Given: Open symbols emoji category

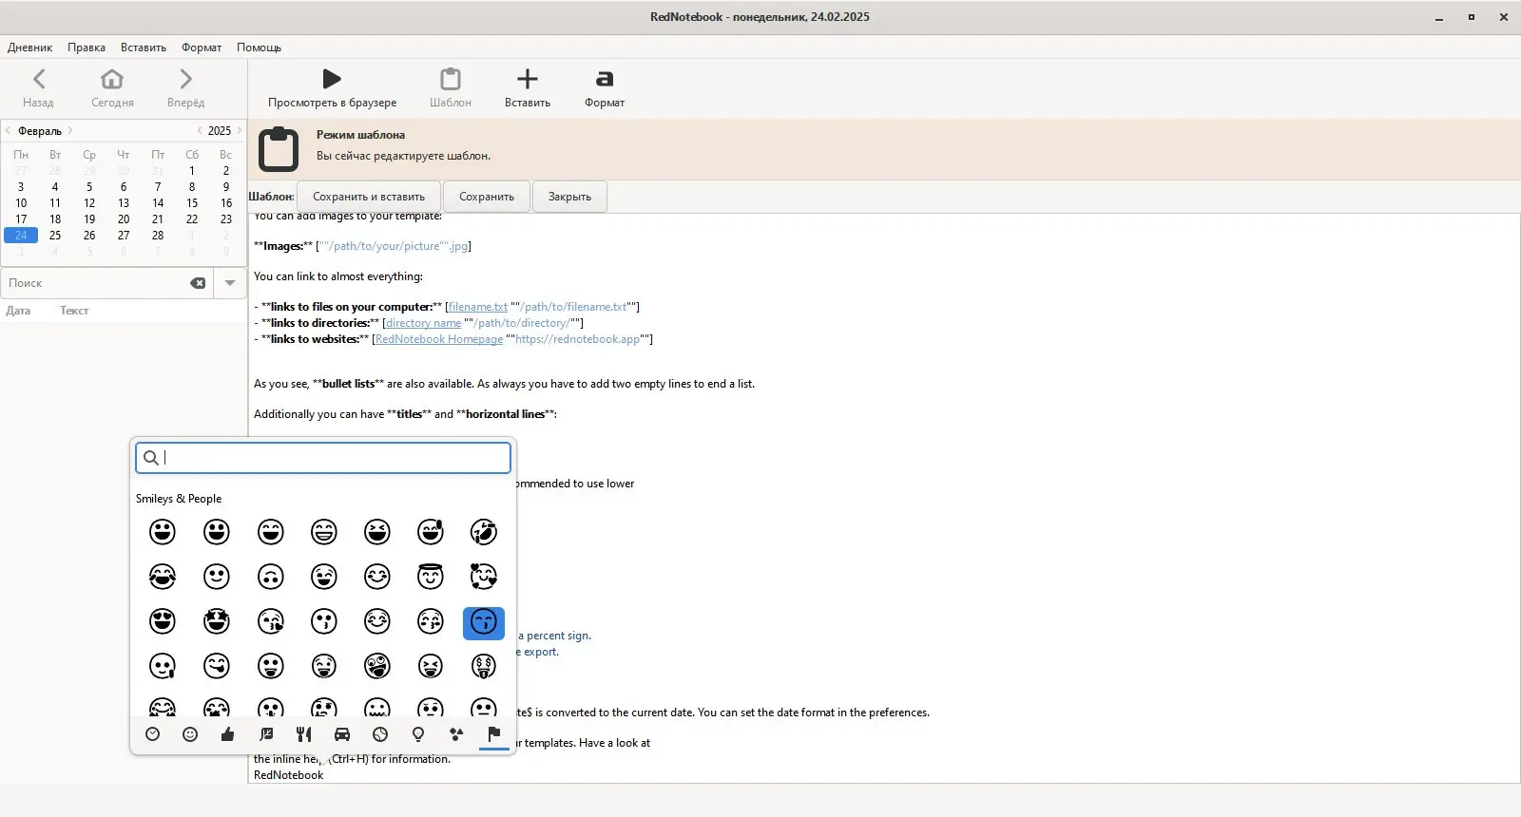Looking at the screenshot, I should 456,734.
